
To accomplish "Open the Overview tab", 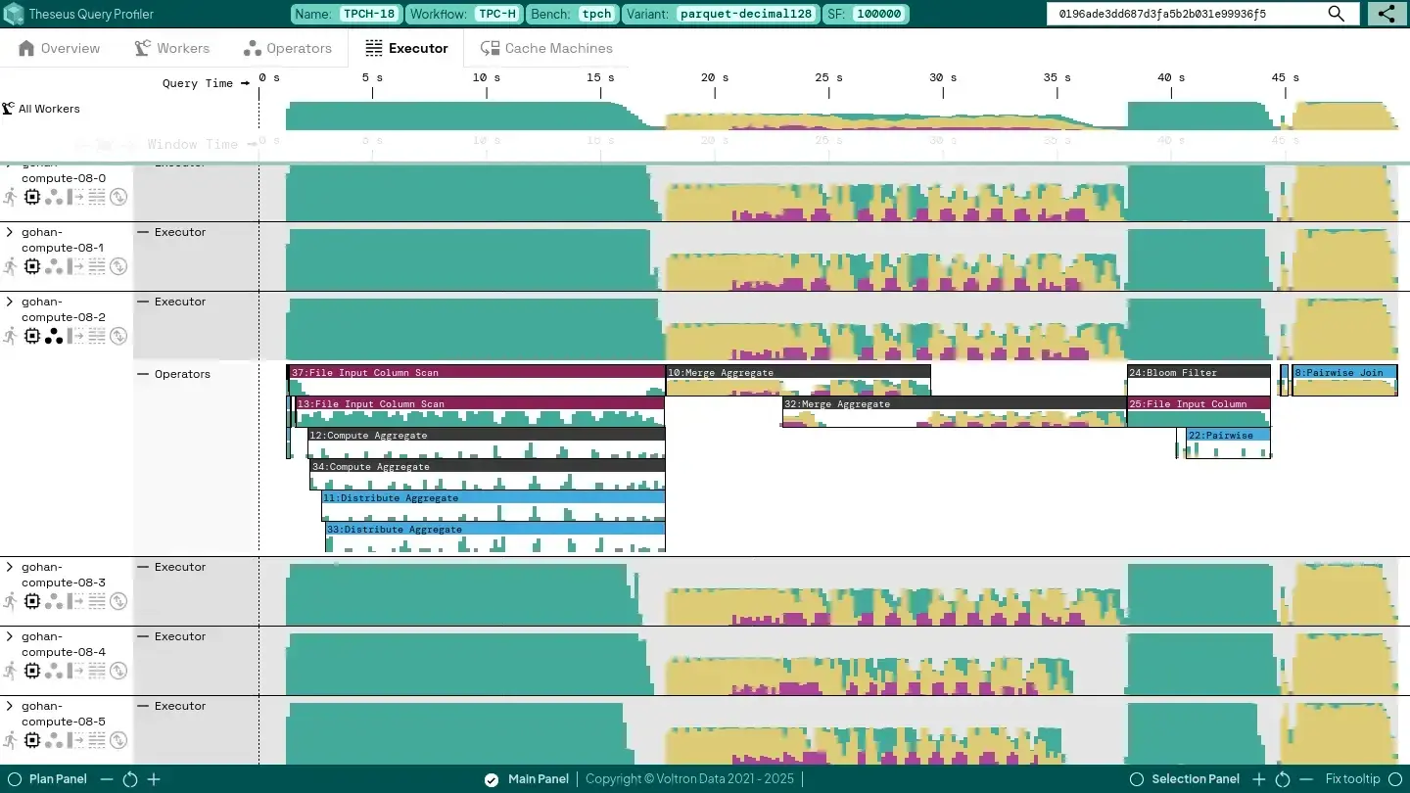I will tap(59, 48).
